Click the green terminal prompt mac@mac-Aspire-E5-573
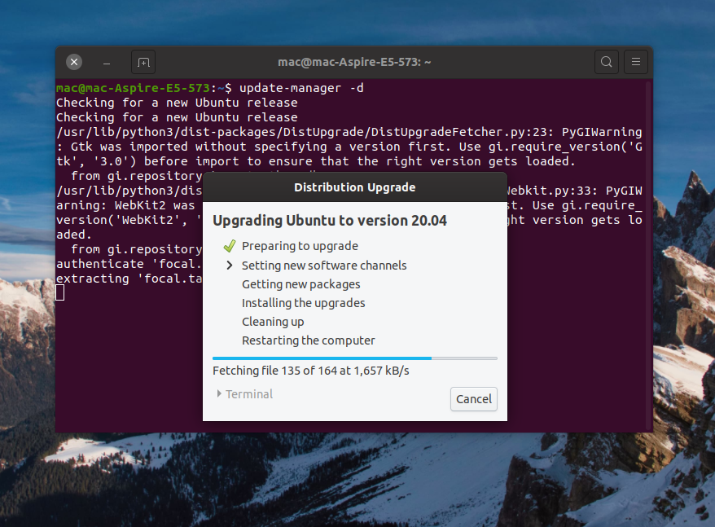This screenshot has width=715, height=527. (x=133, y=88)
